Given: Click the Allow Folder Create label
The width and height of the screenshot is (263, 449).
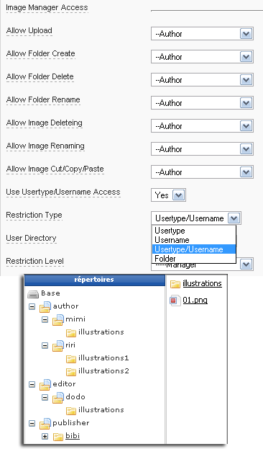Looking at the screenshot, I should (40, 53).
